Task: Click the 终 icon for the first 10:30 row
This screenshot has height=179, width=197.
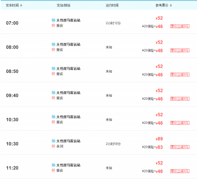Action: click(53, 122)
